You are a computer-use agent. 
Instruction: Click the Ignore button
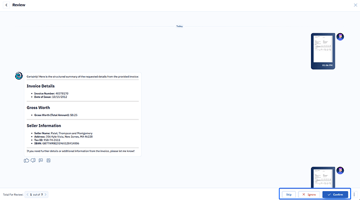point(309,194)
